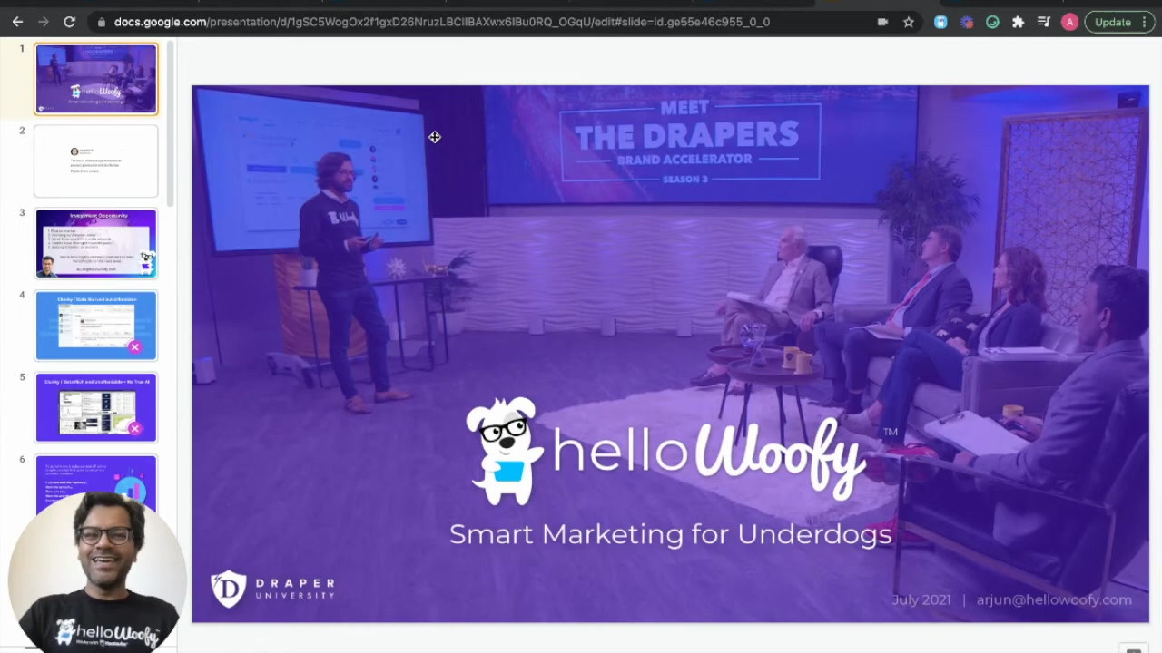Reselect the highlighted slide 1 thumbnail

[x=95, y=79]
